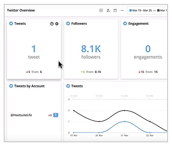
Task: Click Twitter icon on Engagement card
Action: [x=125, y=23]
